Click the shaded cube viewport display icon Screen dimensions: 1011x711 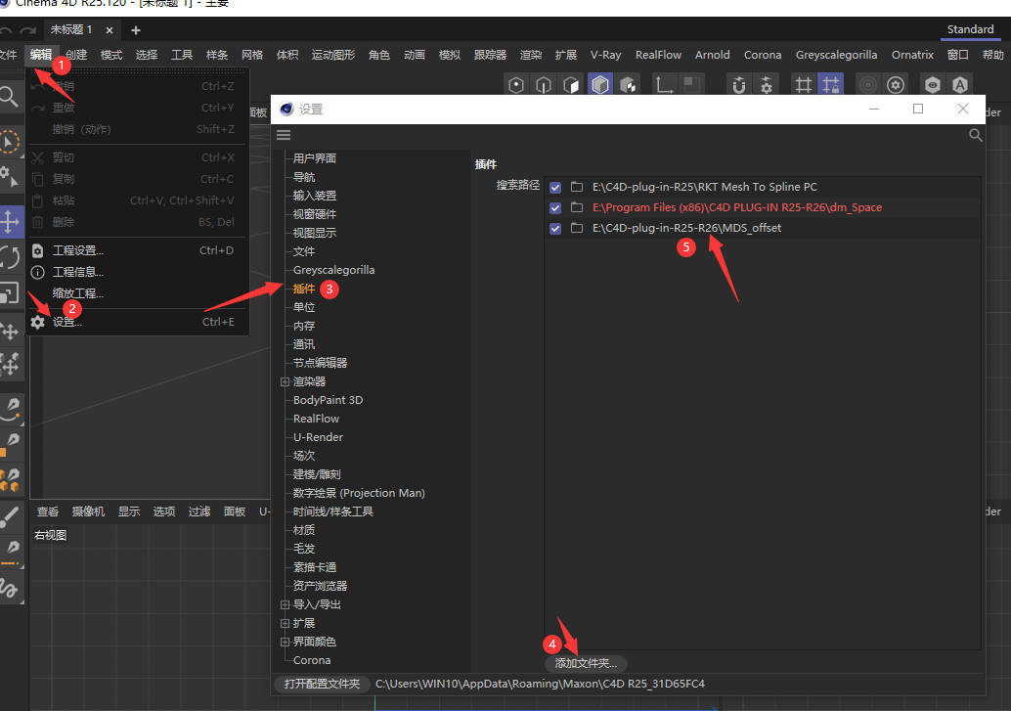[x=599, y=85]
